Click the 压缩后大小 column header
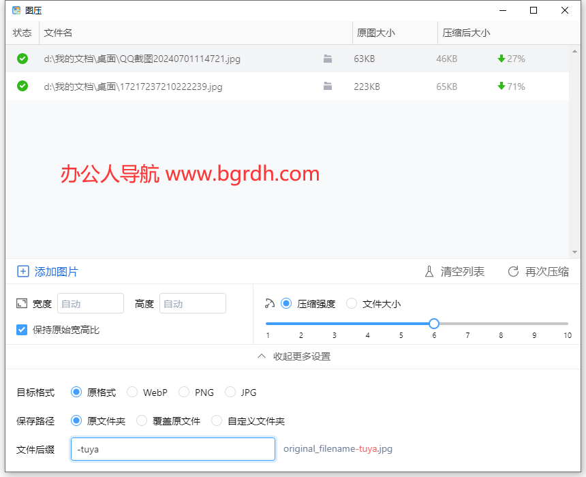 509,33
